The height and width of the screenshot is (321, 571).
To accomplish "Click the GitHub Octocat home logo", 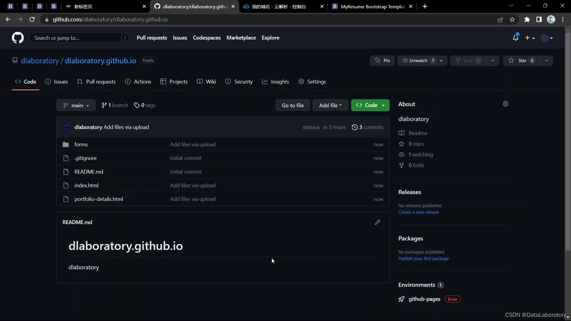I will [x=18, y=38].
